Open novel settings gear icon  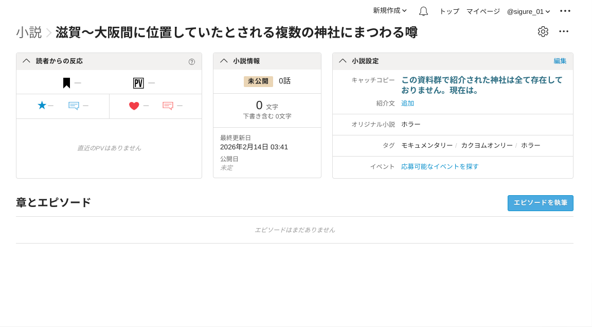[x=543, y=31]
